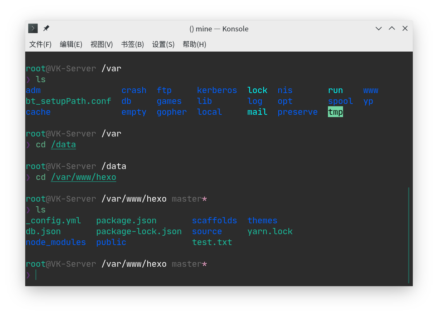Open the 视图(V) menu
This screenshot has width=438, height=316.
pos(102,44)
